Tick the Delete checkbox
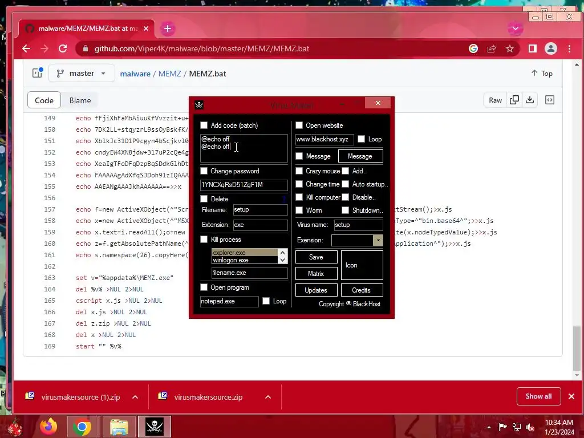Image resolution: width=584 pixels, height=438 pixels. click(204, 198)
